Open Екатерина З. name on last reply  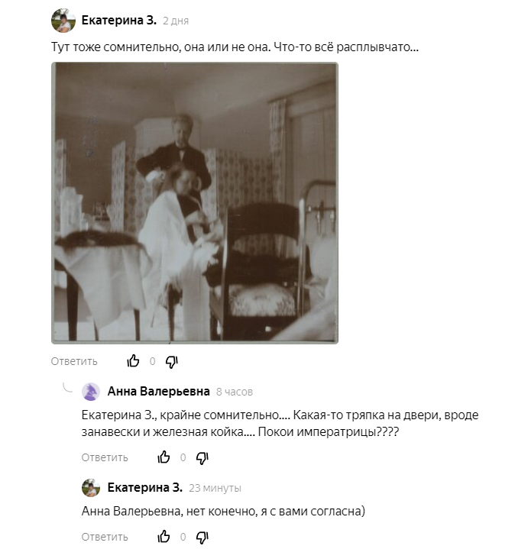[144, 487]
